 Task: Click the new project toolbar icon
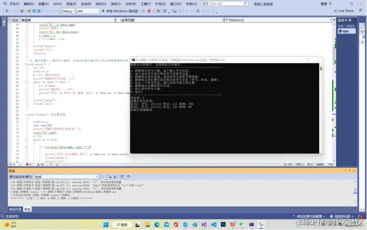pyautogui.click(x=22, y=11)
